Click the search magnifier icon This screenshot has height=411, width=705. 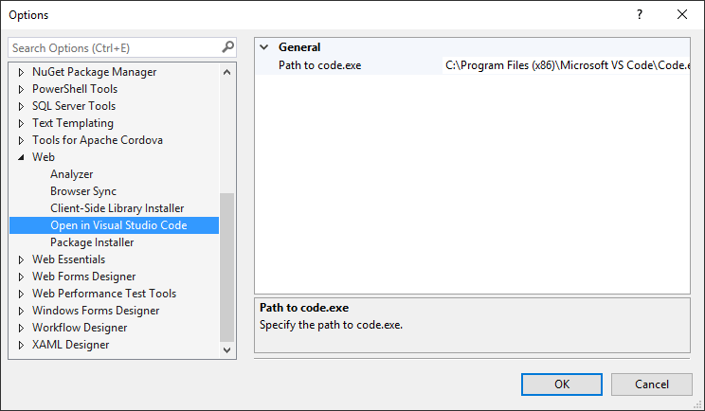tap(228, 47)
